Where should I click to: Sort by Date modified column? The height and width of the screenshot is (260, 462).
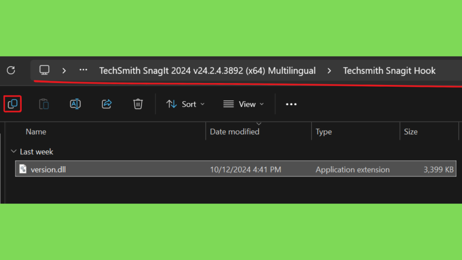pyautogui.click(x=235, y=132)
